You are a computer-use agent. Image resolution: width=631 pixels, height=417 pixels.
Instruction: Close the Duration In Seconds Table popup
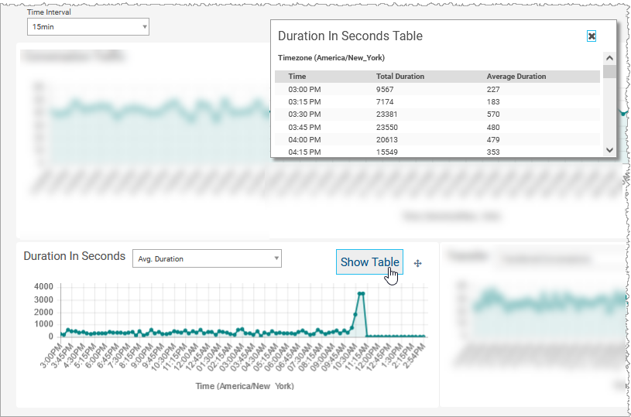[592, 36]
